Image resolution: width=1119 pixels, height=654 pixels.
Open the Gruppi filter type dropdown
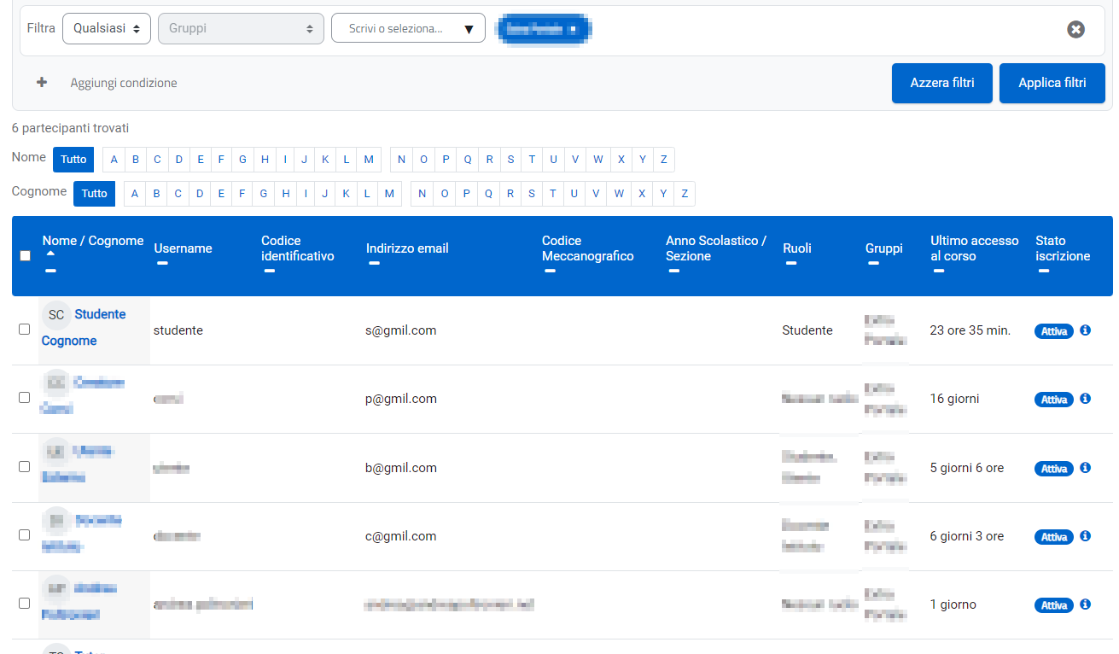coord(241,28)
